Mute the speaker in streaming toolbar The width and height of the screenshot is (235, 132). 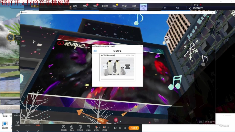(105, 127)
